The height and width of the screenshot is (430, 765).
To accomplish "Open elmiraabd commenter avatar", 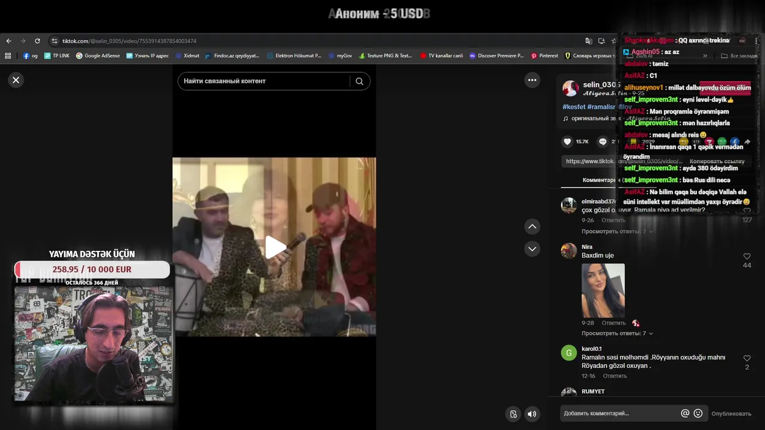I will (x=568, y=205).
